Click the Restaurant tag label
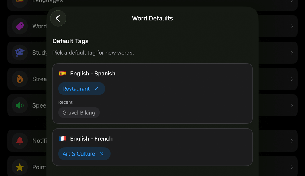This screenshot has height=176, width=305. pos(75,89)
